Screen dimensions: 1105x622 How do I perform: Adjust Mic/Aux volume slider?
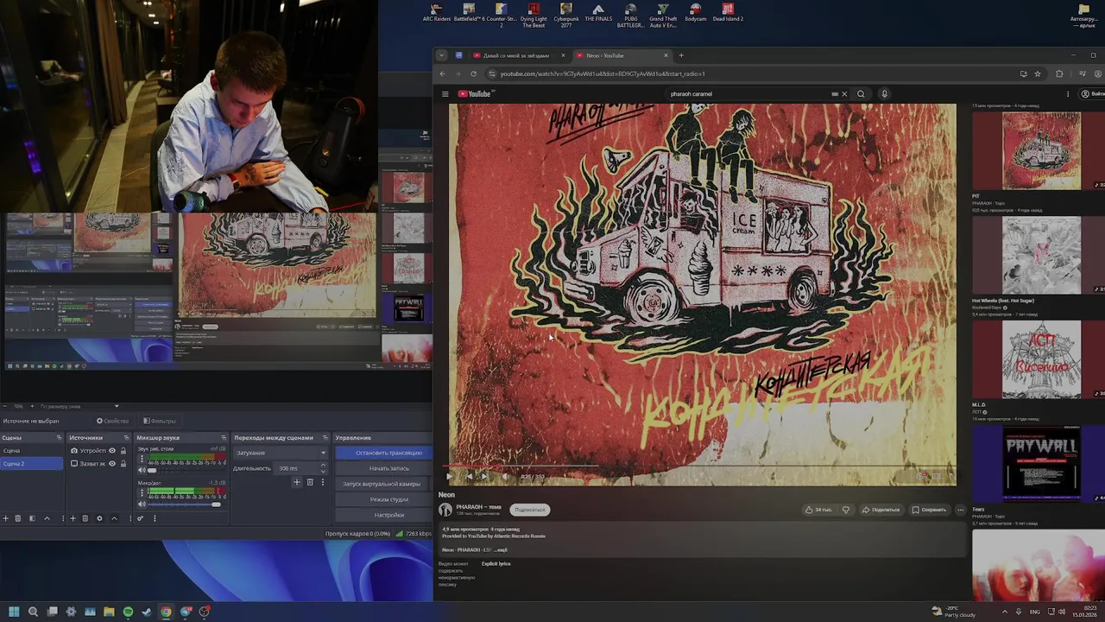185,504
